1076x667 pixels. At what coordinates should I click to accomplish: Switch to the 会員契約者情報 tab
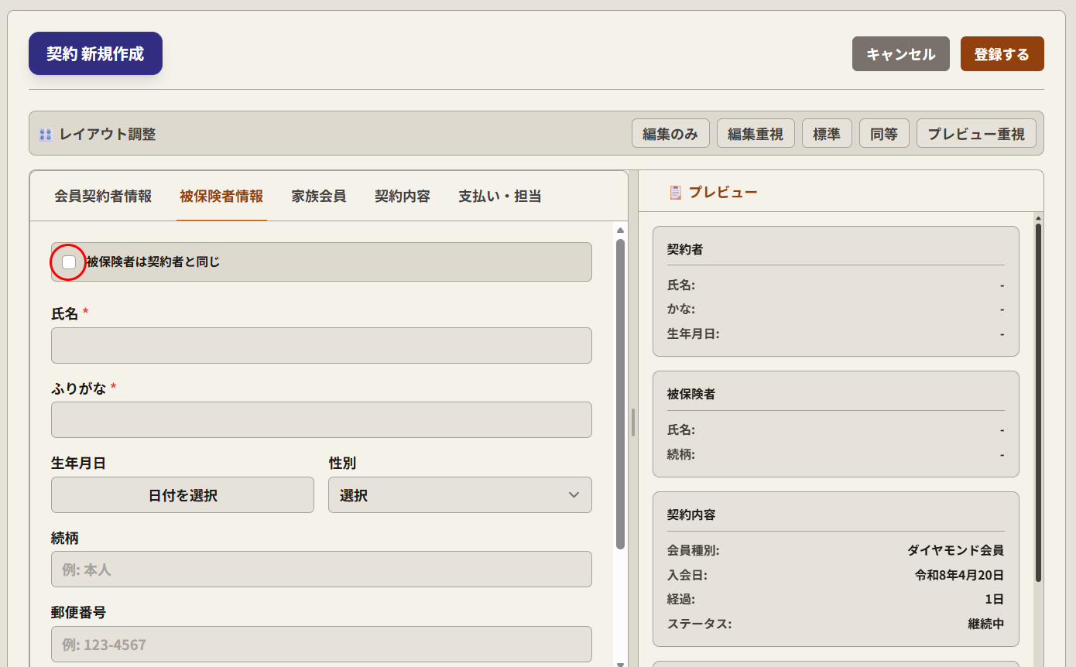[103, 197]
